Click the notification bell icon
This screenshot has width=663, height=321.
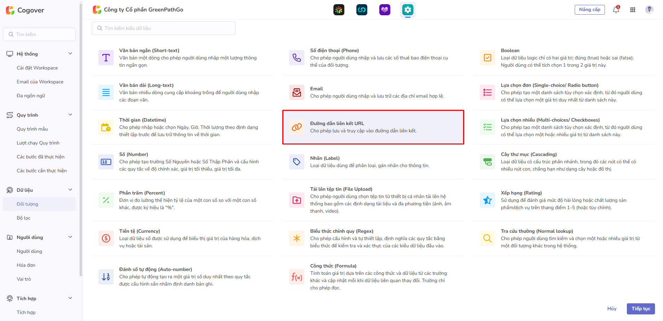tap(616, 10)
